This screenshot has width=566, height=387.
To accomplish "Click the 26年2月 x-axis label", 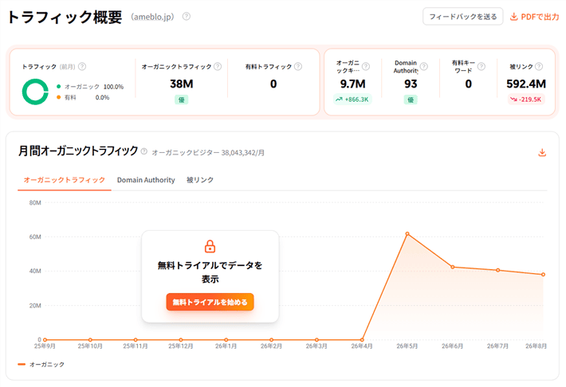I will click(x=272, y=346).
